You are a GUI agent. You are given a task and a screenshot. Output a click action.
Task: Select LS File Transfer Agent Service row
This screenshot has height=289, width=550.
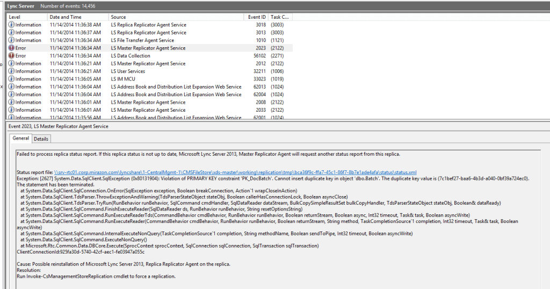click(150, 40)
